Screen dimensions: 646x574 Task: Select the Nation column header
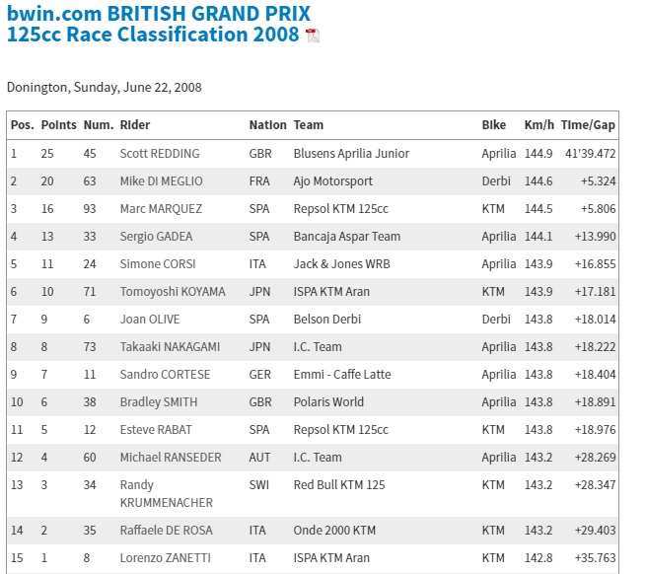[267, 125]
